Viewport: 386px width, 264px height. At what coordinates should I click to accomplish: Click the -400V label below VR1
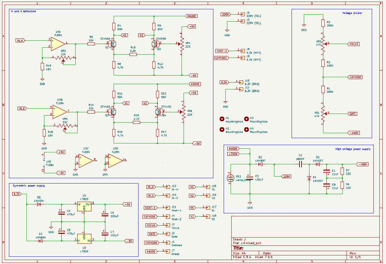click(x=354, y=133)
